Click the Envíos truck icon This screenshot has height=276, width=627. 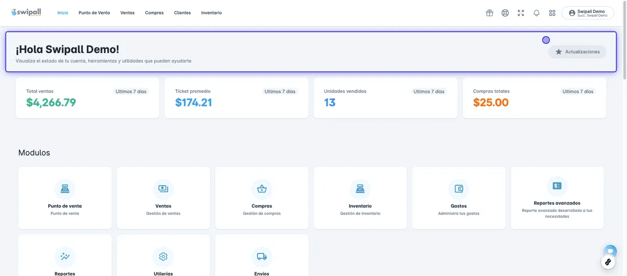click(x=262, y=257)
